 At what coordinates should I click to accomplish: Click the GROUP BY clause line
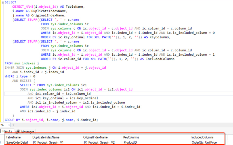[51, 120]
